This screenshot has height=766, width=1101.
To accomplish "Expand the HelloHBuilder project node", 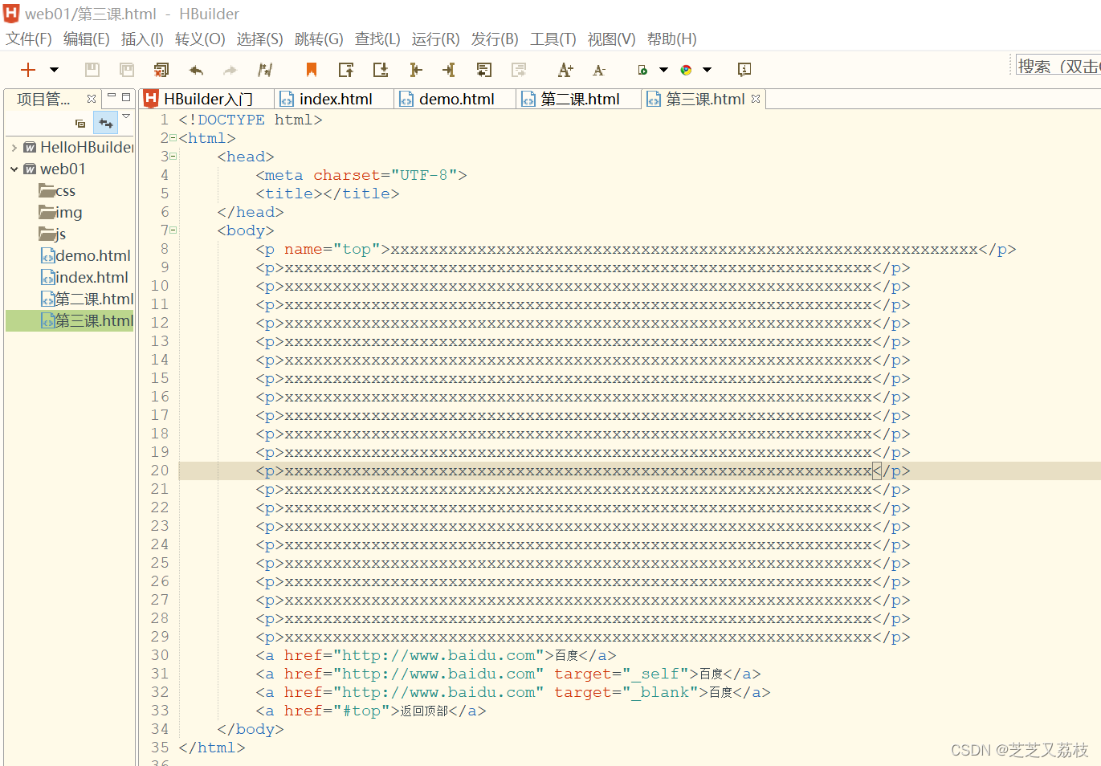I will coord(14,148).
